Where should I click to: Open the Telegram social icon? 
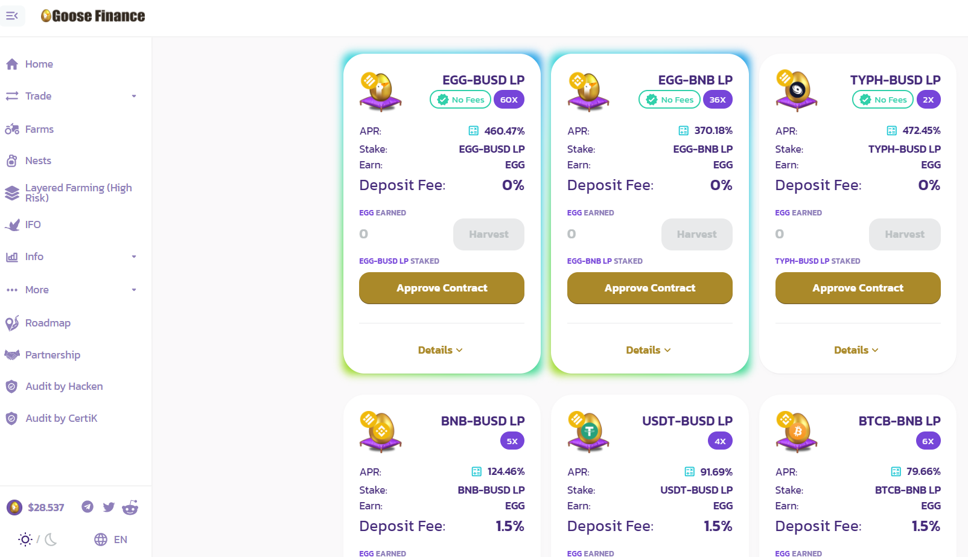88,507
